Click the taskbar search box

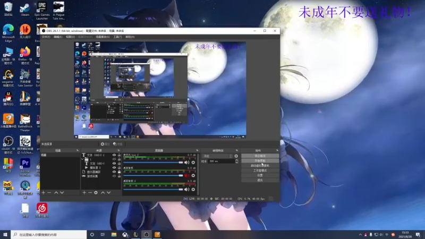point(49,235)
